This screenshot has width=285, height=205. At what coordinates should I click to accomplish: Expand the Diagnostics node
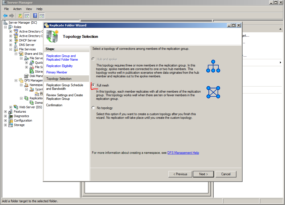click(6, 116)
